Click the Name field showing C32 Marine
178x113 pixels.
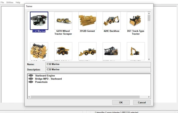coord(98,64)
